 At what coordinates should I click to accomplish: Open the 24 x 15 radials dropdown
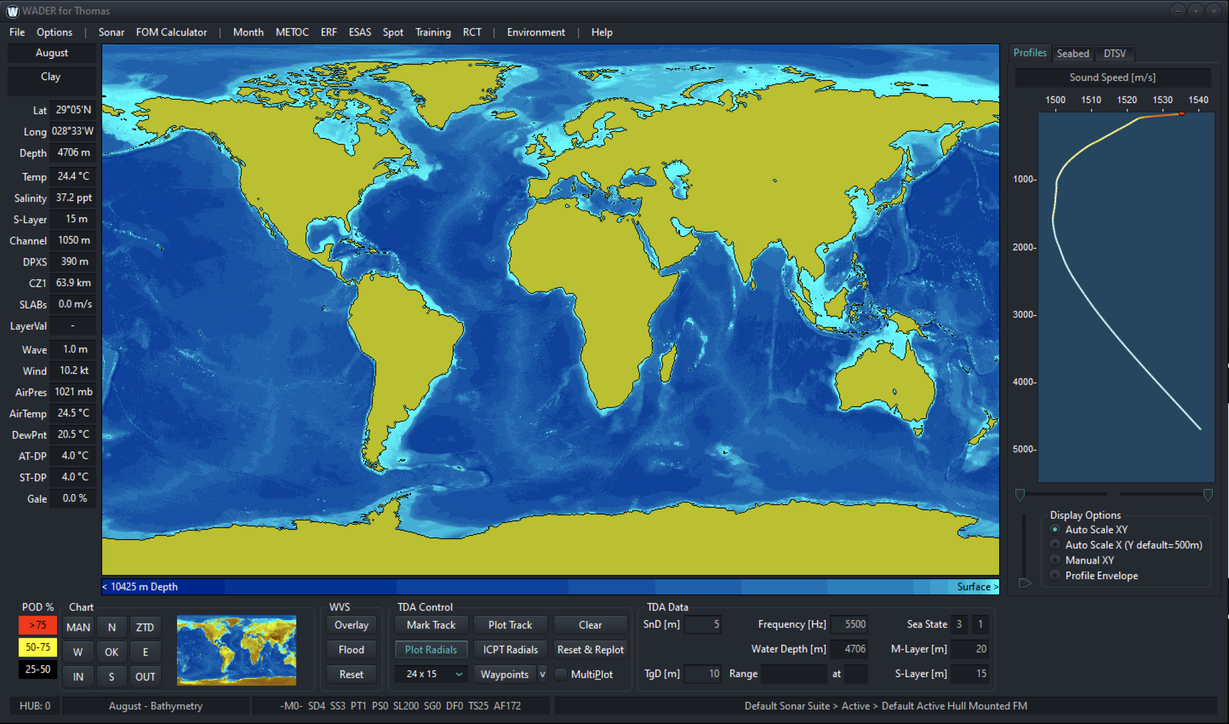[x=431, y=674]
